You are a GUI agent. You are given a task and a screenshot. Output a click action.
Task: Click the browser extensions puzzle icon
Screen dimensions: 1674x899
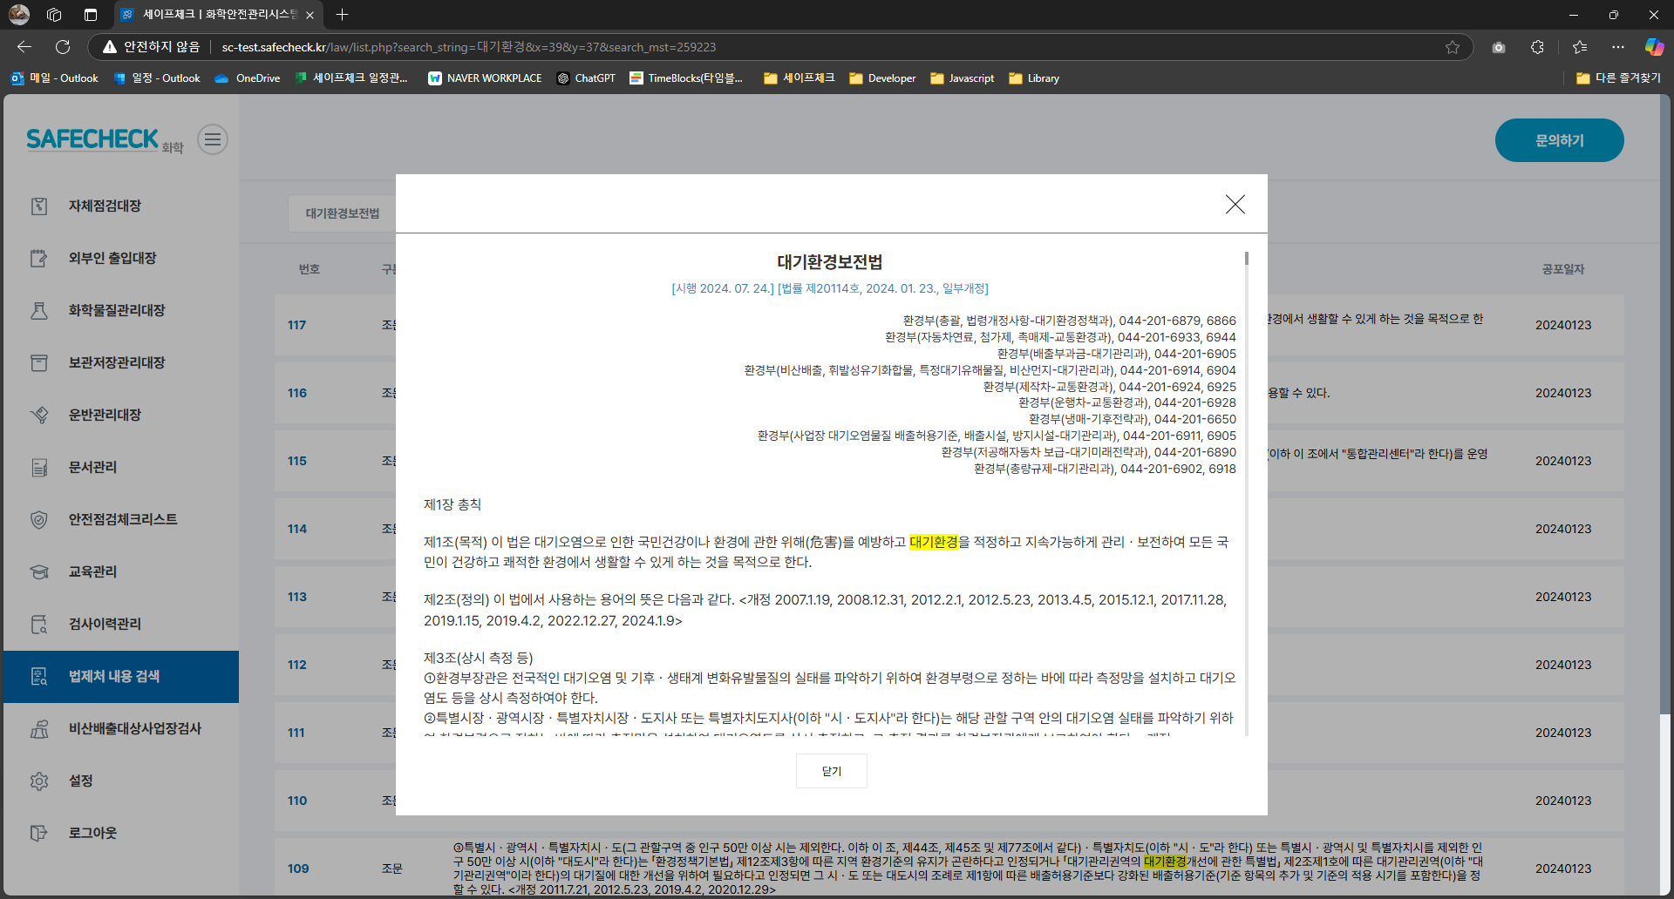pos(1537,47)
